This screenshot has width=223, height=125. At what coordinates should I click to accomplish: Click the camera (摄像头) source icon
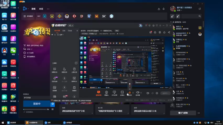tap(106, 93)
